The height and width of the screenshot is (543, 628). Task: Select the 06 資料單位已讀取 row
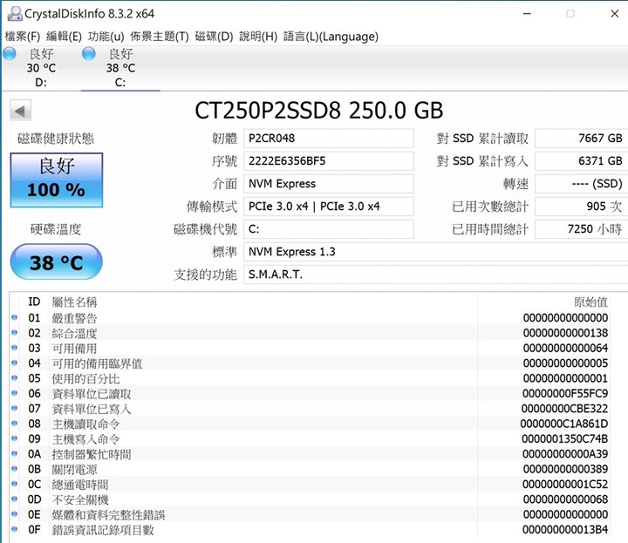click(x=310, y=393)
